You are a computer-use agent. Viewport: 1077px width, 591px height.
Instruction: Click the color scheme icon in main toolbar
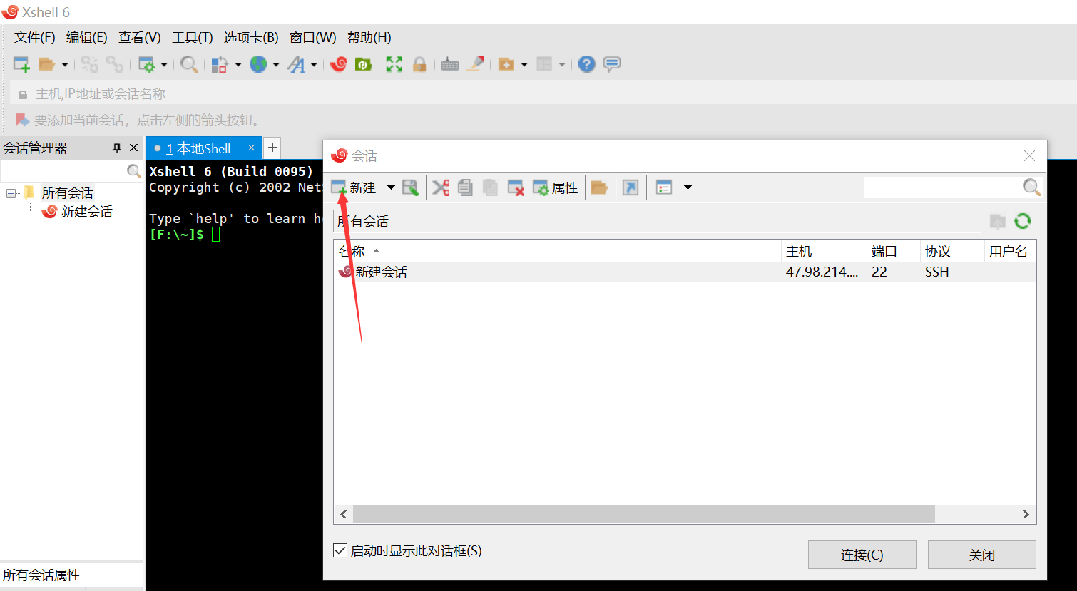tap(220, 64)
